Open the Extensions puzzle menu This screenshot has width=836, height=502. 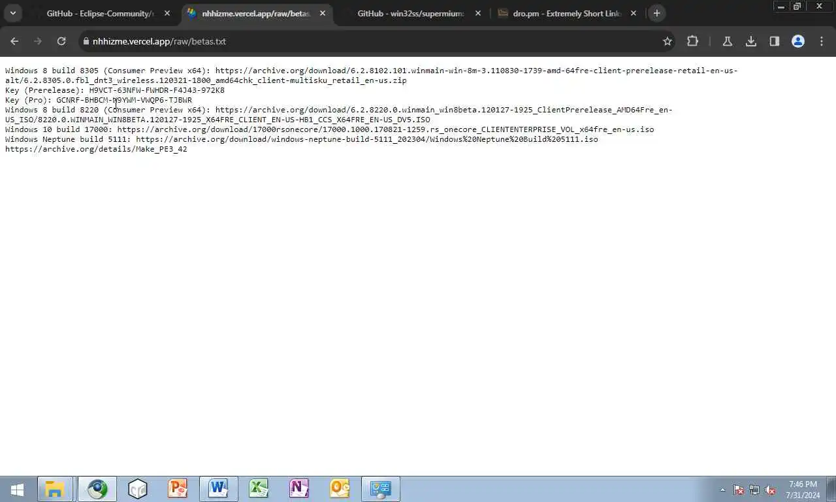[x=692, y=41]
